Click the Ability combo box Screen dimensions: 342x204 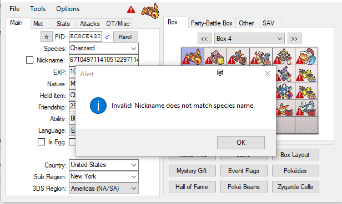point(72,119)
